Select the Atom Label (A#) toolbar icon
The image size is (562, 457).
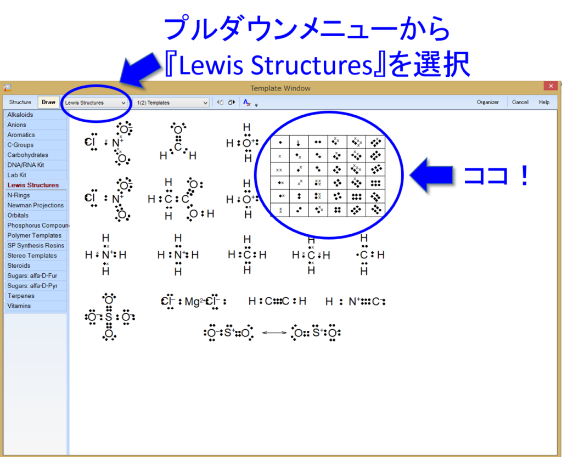pyautogui.click(x=246, y=102)
